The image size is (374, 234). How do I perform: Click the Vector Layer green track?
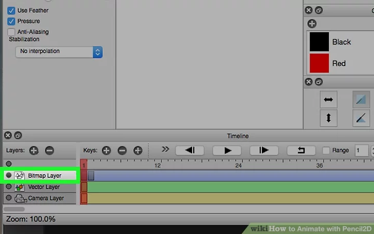[x=231, y=187]
